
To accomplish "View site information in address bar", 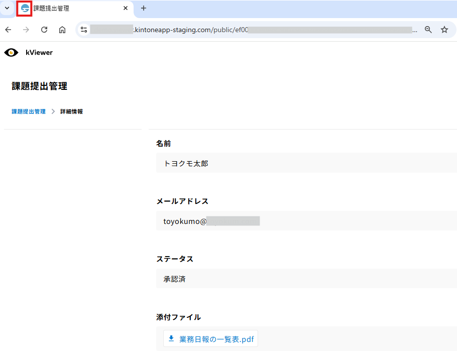I will 84,30.
